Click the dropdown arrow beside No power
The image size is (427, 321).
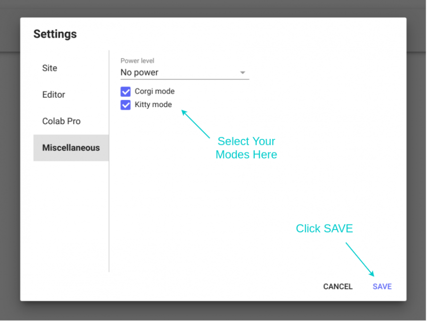coord(243,72)
